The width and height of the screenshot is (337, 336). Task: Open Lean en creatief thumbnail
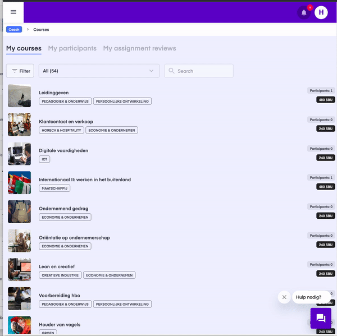coord(19,270)
